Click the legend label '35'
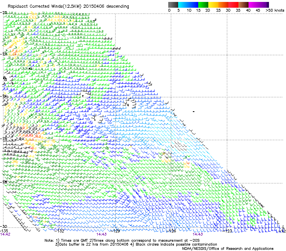 [238, 10]
